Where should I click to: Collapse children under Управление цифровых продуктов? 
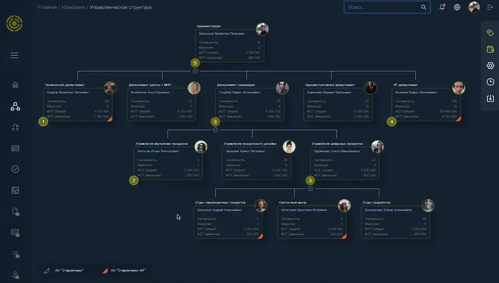pyautogui.click(x=310, y=188)
